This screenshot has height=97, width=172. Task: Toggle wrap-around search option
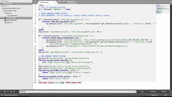11,92
